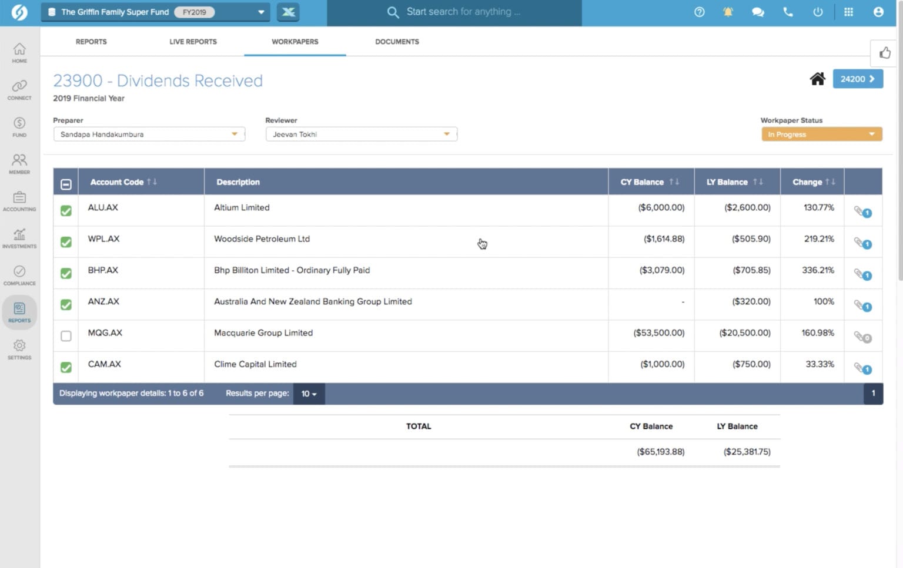The height and width of the screenshot is (568, 903).
Task: Open the Compliance section
Action: pos(19,274)
